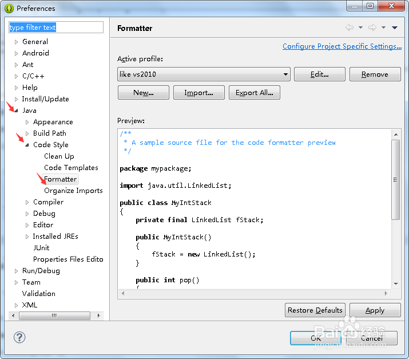Open Configure Project Specific Settings link
Viewport: 409px width, 359px height.
[x=342, y=46]
